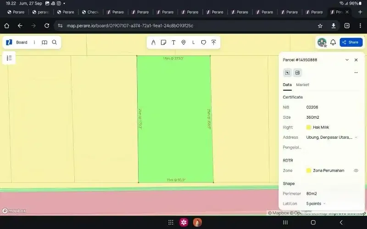Open parcel panel more options ellipsis
This screenshot has height=229, width=367.
pos(356,73)
